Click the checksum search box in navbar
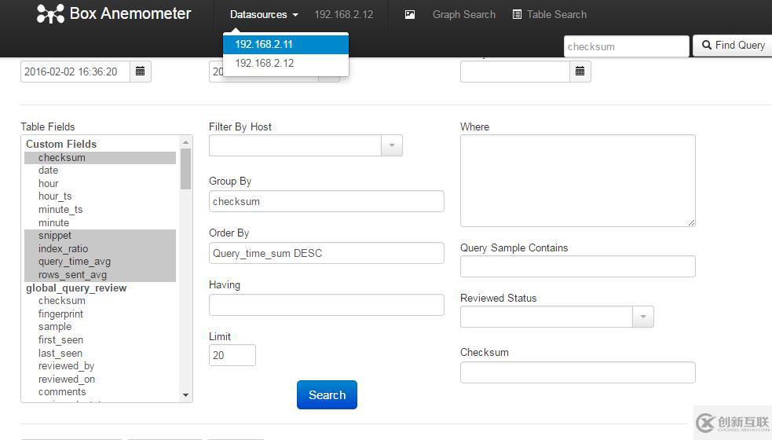The height and width of the screenshot is (440, 772). [x=626, y=46]
